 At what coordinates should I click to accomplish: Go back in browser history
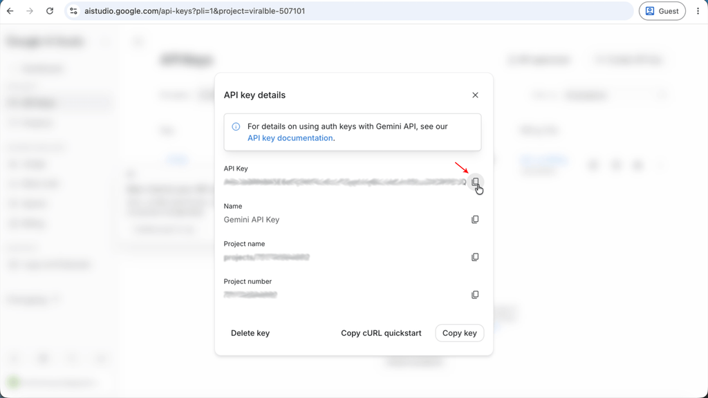coord(10,11)
